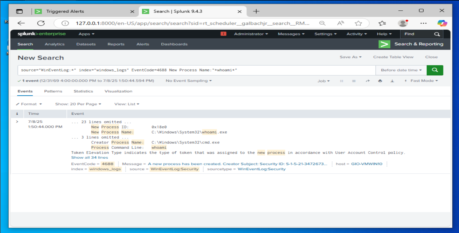
Task: Click the browser address bar URL
Action: point(192,23)
